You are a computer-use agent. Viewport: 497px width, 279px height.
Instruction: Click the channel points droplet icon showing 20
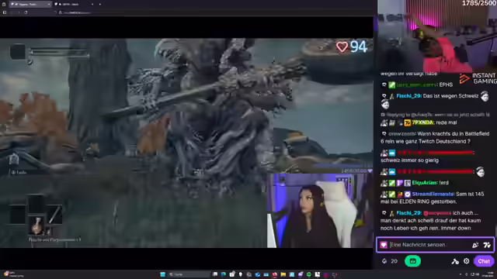point(384,261)
